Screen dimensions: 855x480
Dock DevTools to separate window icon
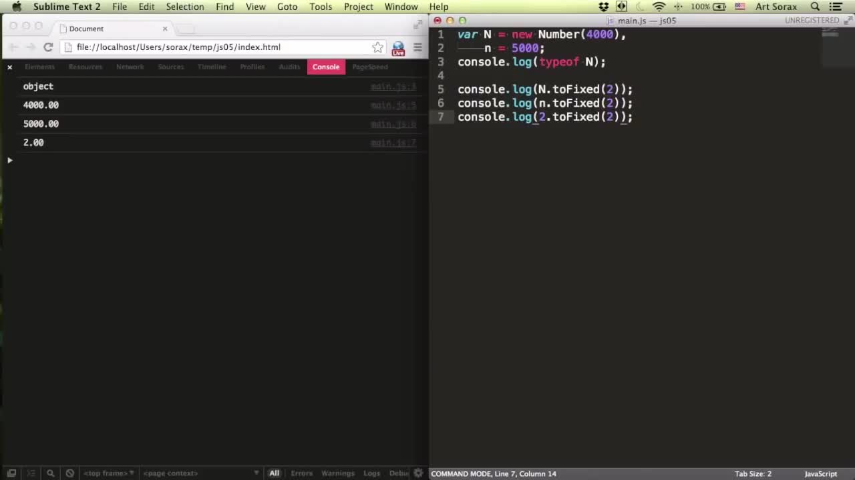11,473
